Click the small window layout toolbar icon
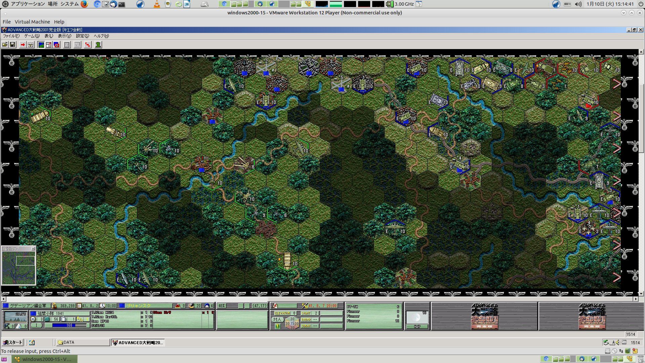Image resolution: width=645 pixels, height=363 pixels. [x=49, y=45]
